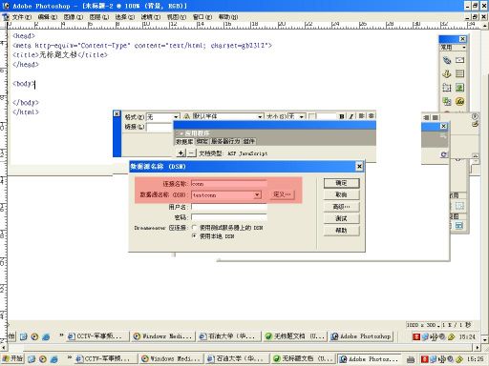Click the anchor icon in the insert panel
Image resolution: width=489 pixels, height=366 pixels.
(447, 73)
